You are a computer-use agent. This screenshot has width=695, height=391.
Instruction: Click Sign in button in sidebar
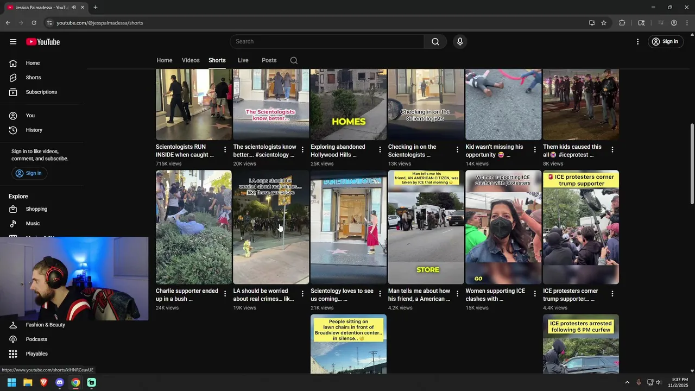tap(29, 173)
